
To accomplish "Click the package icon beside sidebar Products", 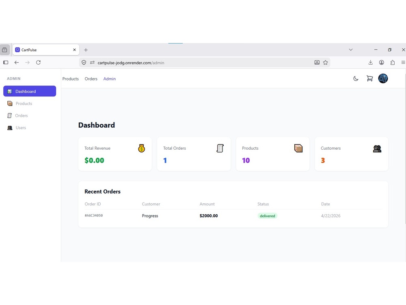I will click(10, 103).
